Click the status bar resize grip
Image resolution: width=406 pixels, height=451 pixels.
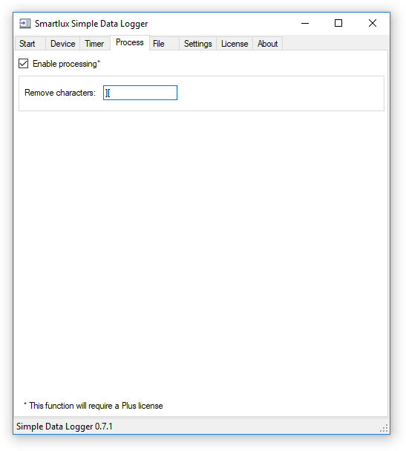coord(384,428)
